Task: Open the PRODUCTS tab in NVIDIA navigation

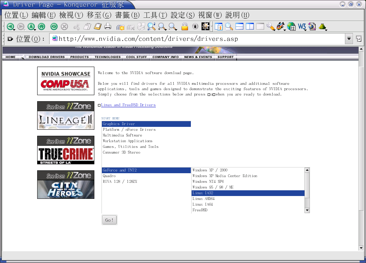Action: pos(79,57)
